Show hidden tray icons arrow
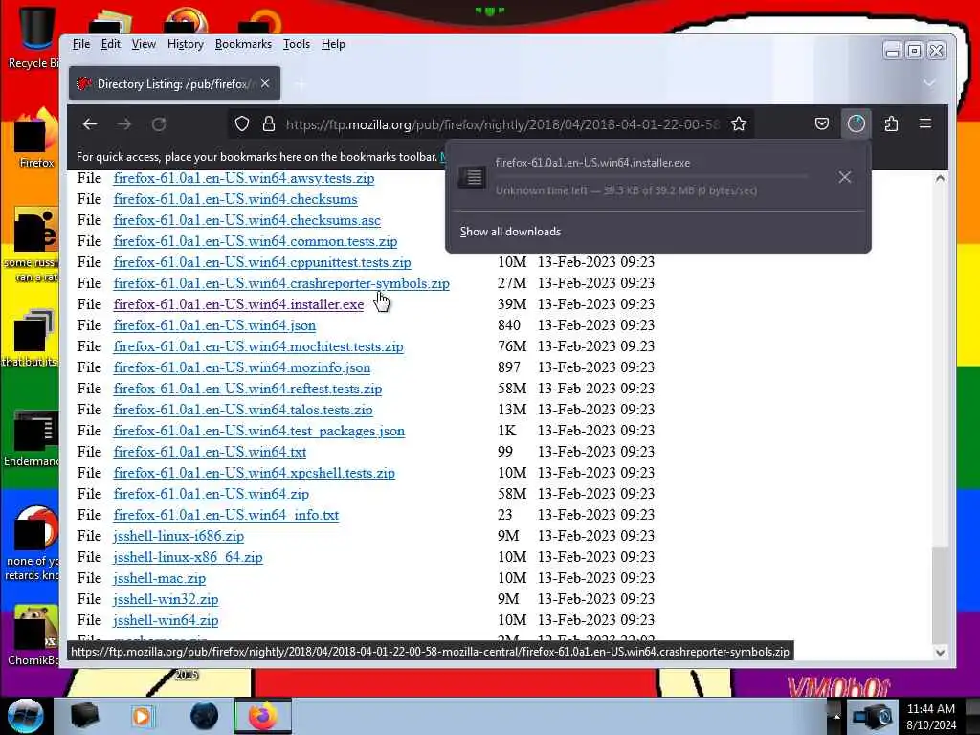The image size is (980, 735). tap(836, 716)
